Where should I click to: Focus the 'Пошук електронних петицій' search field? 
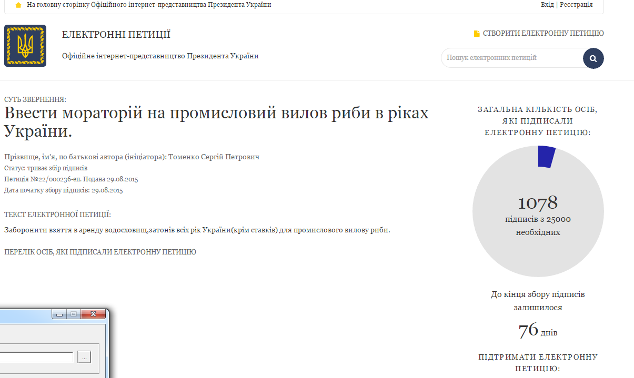[510, 58]
